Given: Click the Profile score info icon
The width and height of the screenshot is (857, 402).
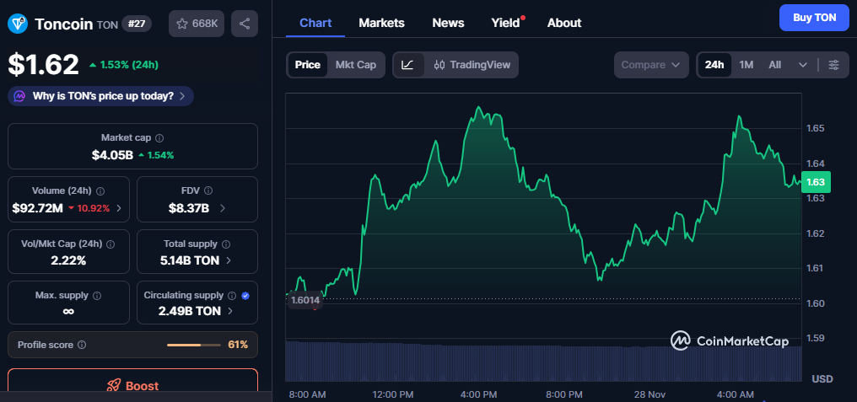Looking at the screenshot, I should (82, 345).
